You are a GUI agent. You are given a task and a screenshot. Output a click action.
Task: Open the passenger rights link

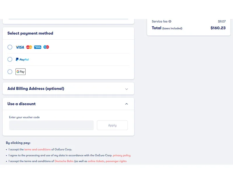click(116, 161)
